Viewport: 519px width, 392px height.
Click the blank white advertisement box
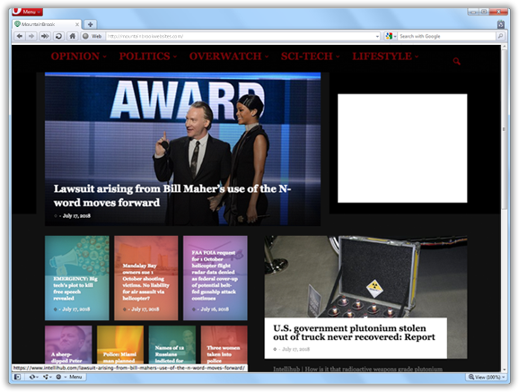402,148
